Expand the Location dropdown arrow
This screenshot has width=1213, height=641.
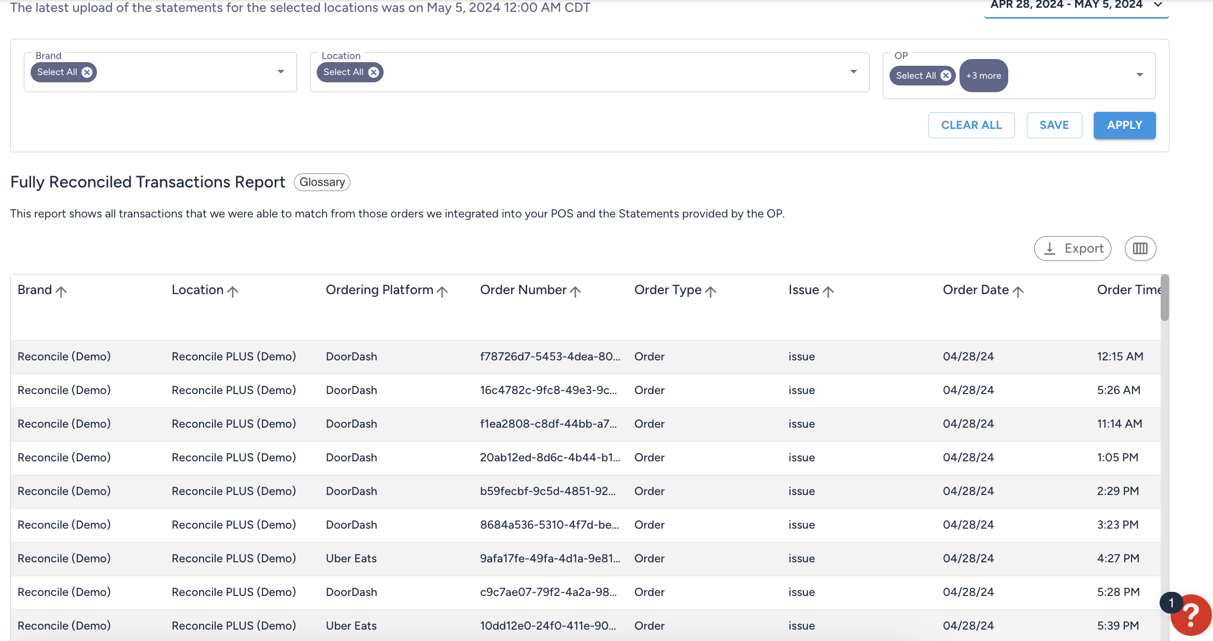(853, 72)
